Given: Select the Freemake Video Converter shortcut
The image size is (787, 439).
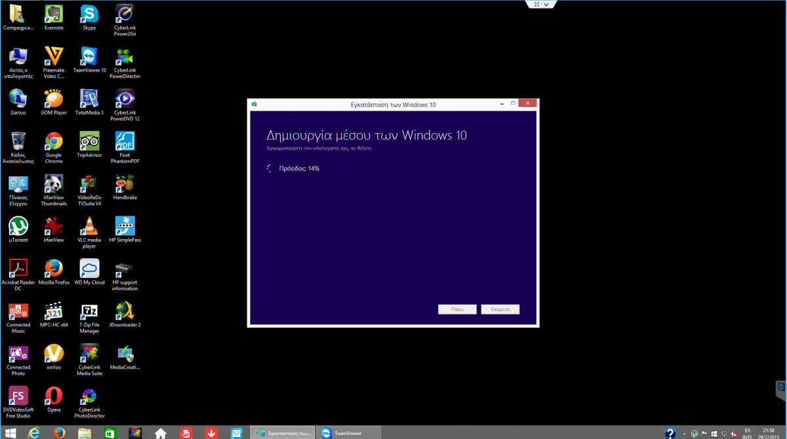Looking at the screenshot, I should pos(54,63).
